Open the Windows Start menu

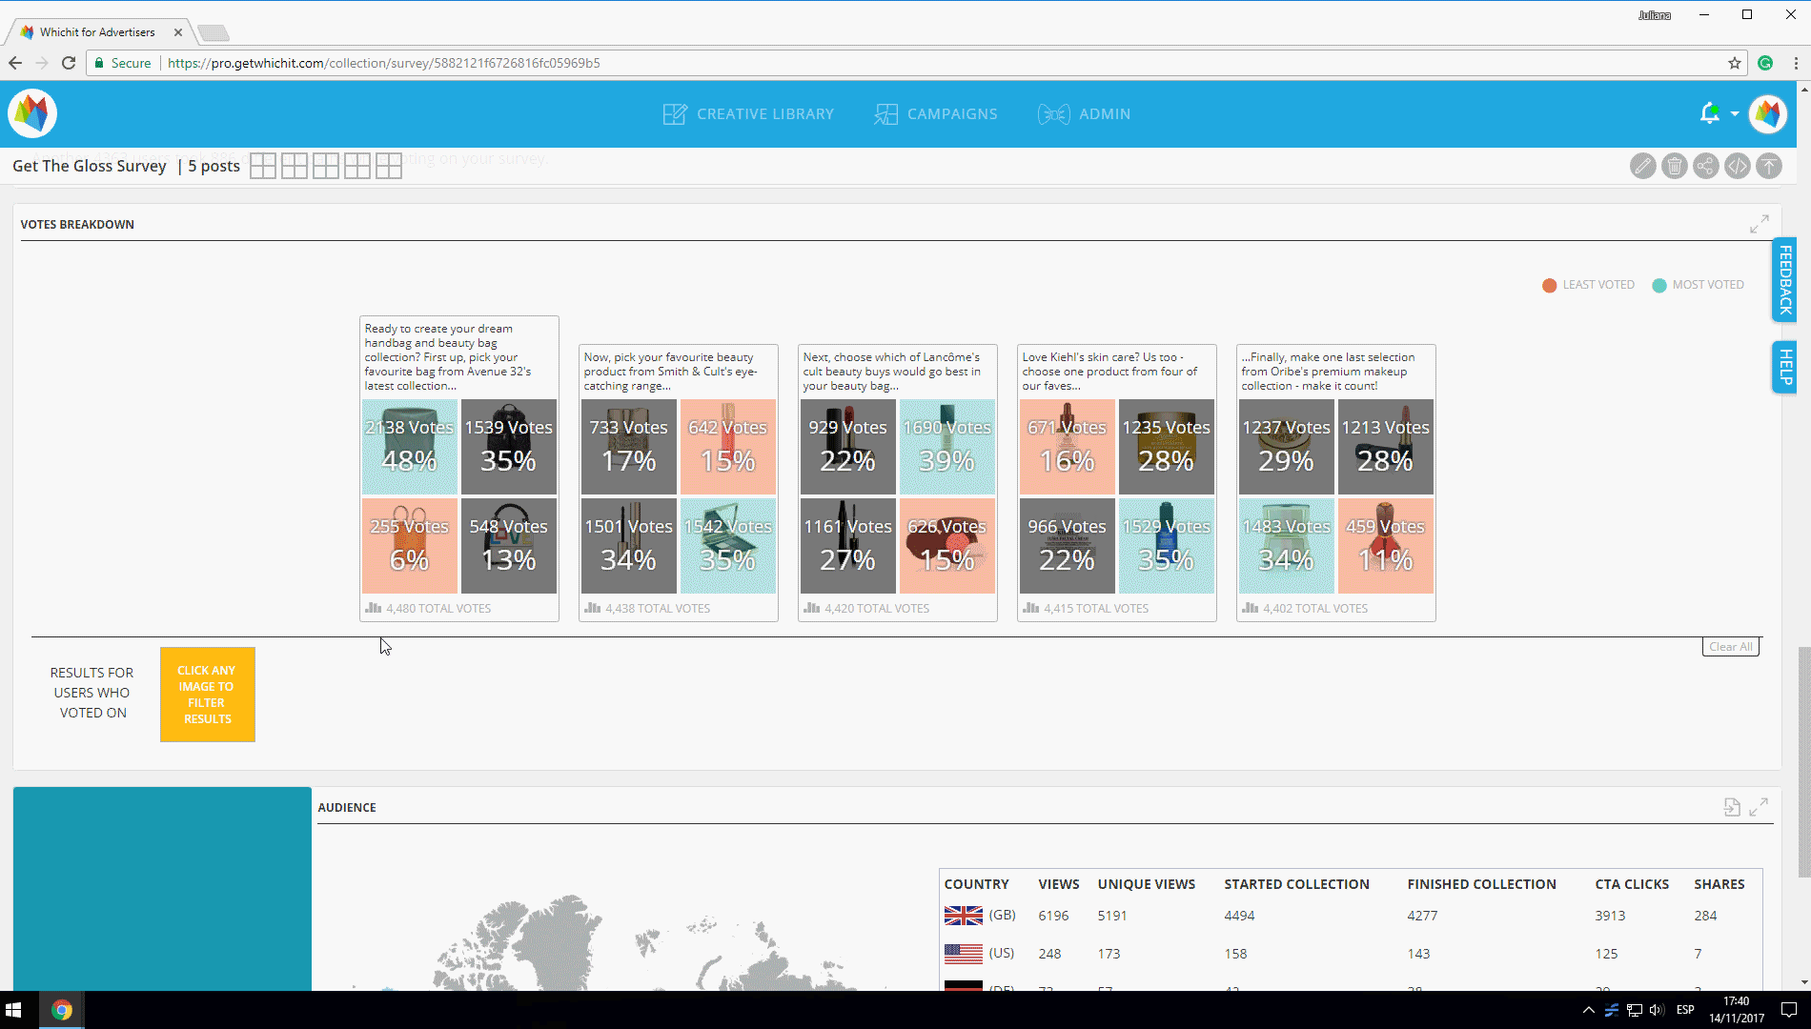coord(13,1010)
